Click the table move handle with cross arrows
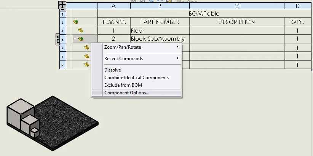This screenshot has width=313, height=156. [x=62, y=5]
